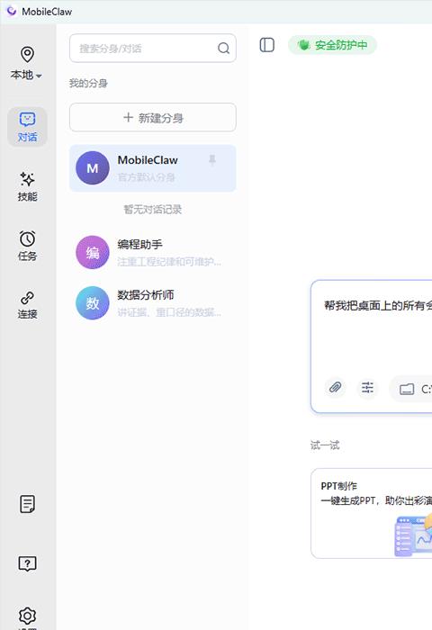Click the magnifier search icon
Image resolution: width=432 pixels, height=630 pixels.
[223, 49]
